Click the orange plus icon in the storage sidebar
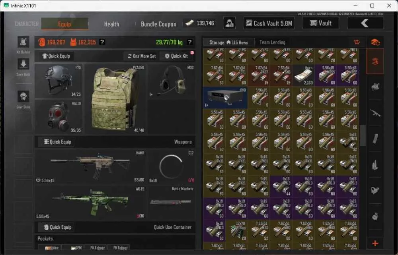The height and width of the screenshot is (255, 398). pos(375,243)
